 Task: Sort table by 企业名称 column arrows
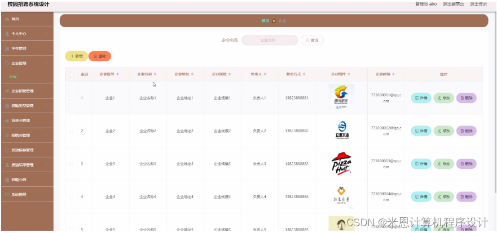pos(155,74)
